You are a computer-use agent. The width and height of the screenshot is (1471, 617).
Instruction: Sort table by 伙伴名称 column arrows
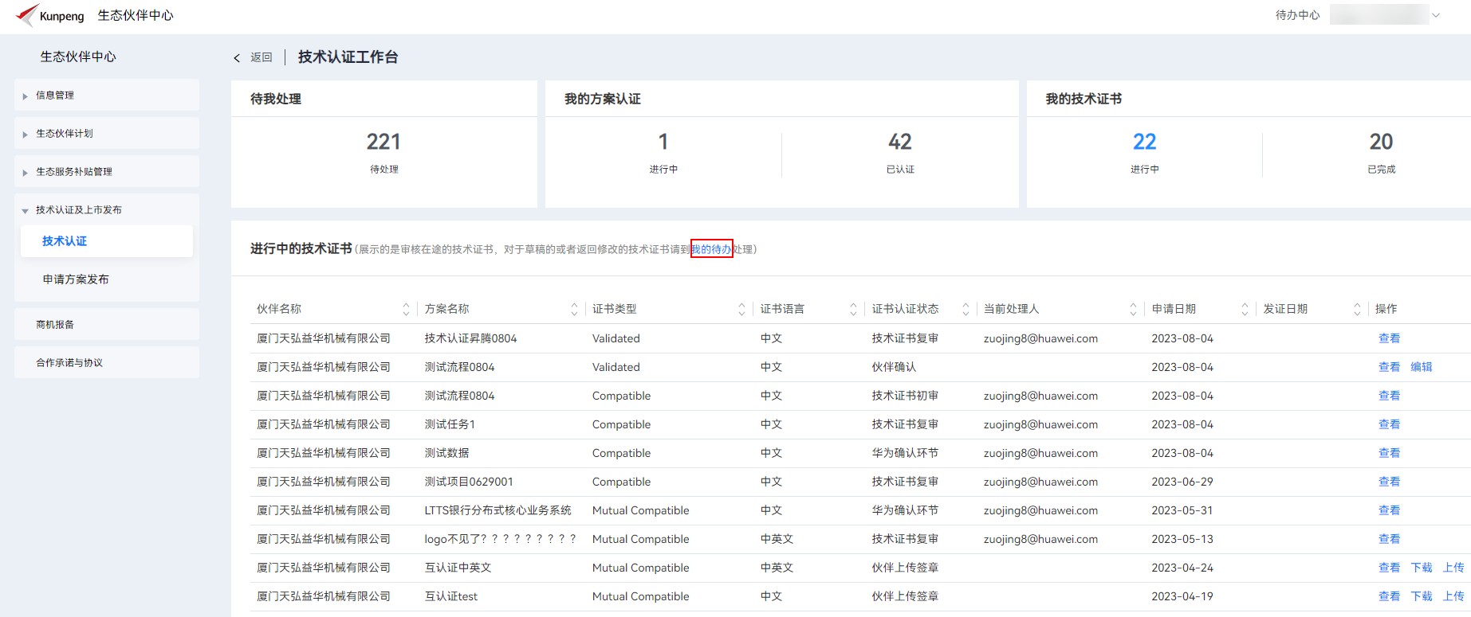(x=406, y=309)
